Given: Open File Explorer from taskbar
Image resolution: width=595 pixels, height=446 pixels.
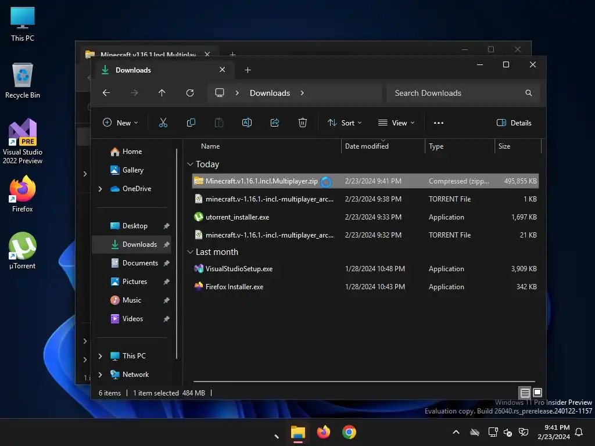Looking at the screenshot, I should click(x=298, y=432).
